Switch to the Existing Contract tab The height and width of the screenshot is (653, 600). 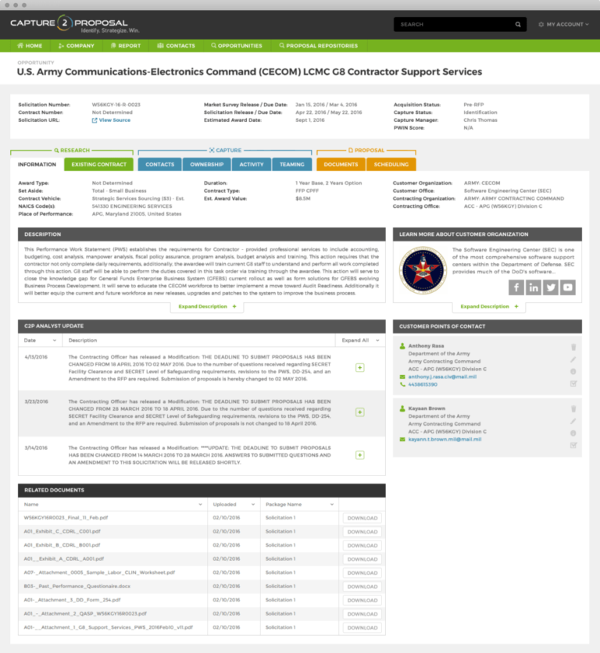[98, 165]
